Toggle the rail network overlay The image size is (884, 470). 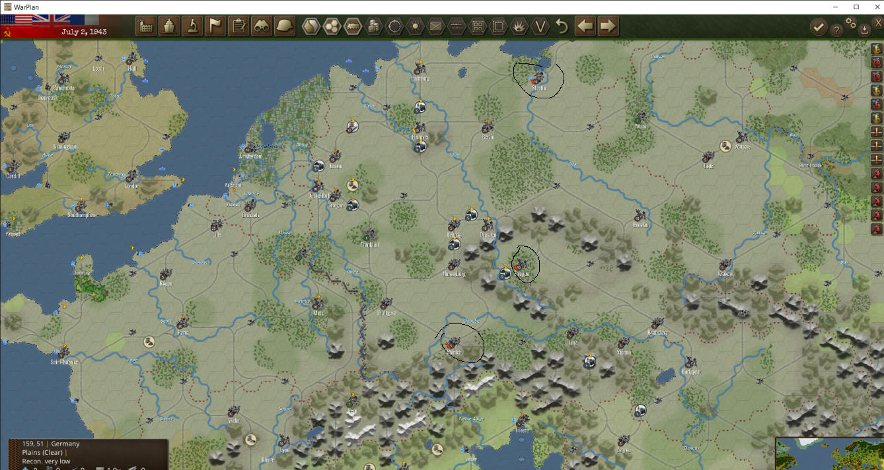[353, 26]
